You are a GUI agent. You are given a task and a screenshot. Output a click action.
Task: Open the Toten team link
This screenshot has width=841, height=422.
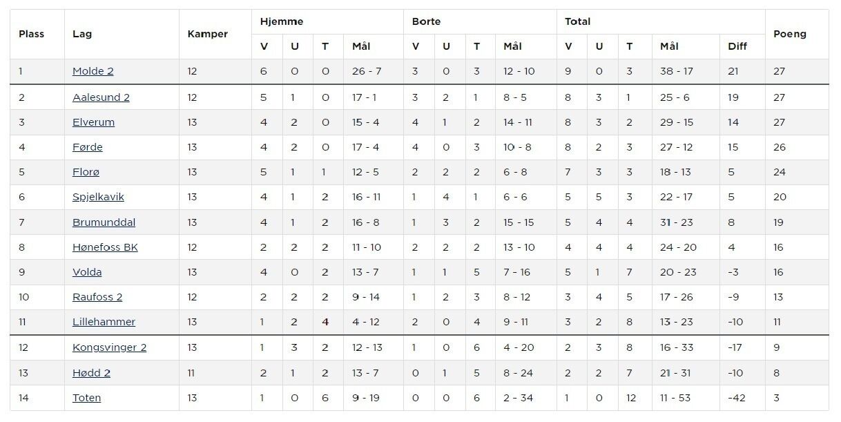point(86,398)
